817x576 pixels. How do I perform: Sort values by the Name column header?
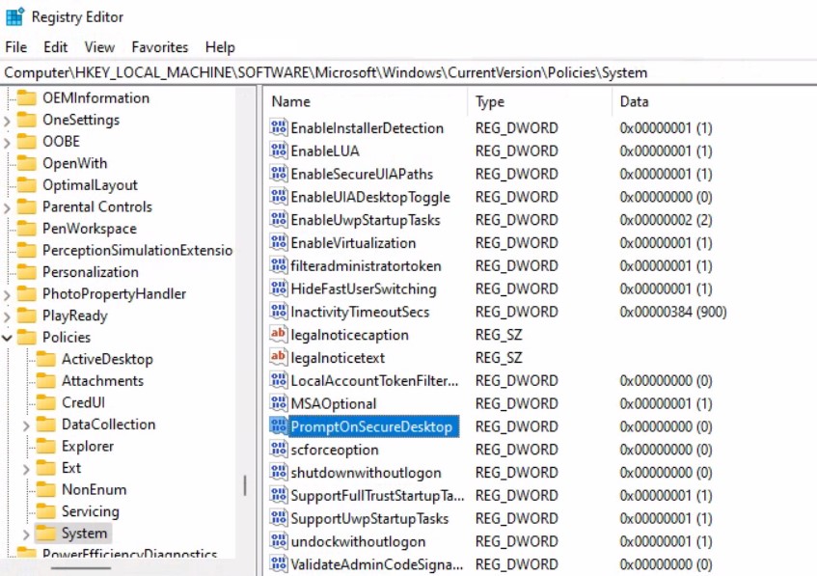click(x=366, y=101)
